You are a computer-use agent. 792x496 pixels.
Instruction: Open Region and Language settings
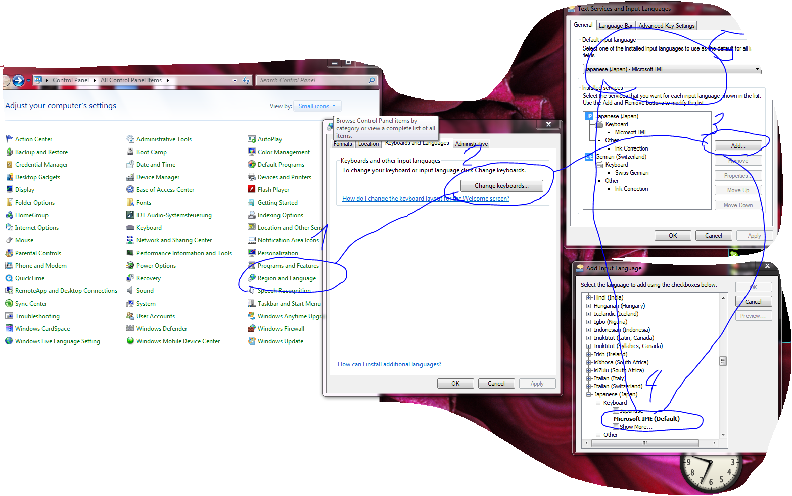tap(286, 278)
